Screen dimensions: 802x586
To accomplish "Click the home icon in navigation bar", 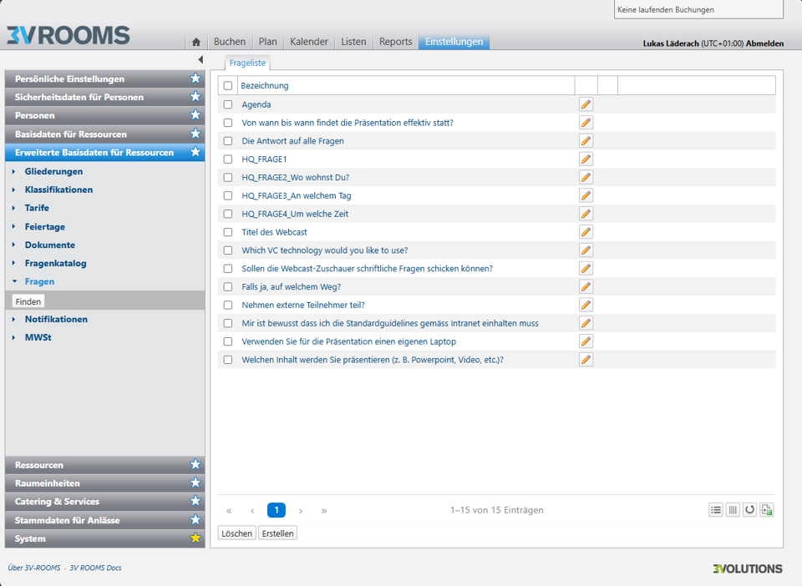I will (x=196, y=43).
